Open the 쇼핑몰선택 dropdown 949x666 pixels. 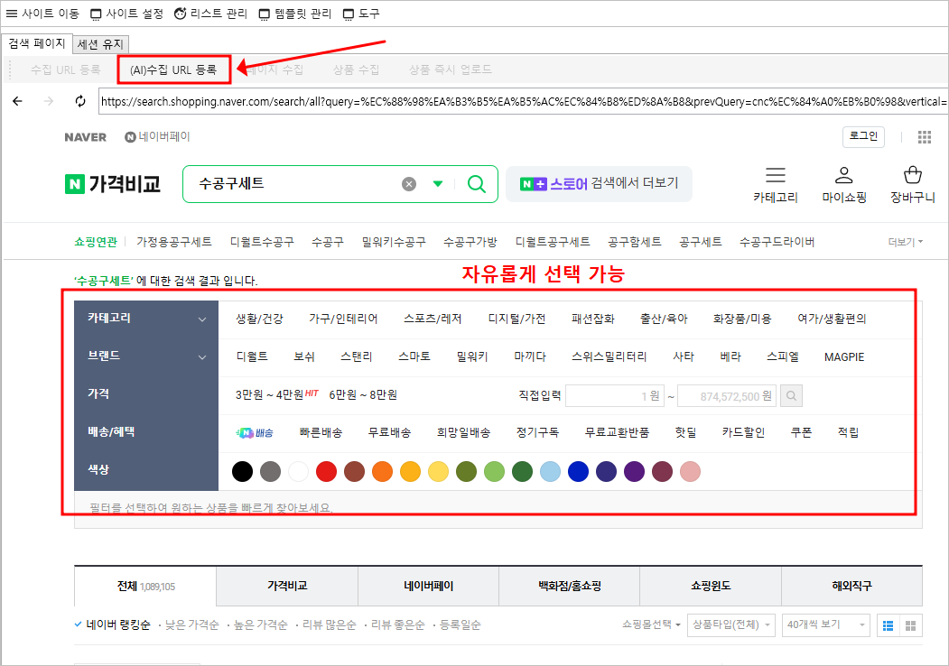click(x=651, y=624)
